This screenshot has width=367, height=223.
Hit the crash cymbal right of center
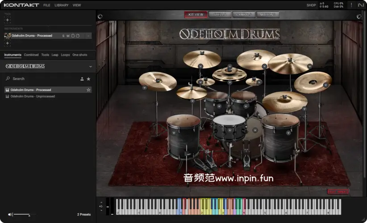click(255, 59)
